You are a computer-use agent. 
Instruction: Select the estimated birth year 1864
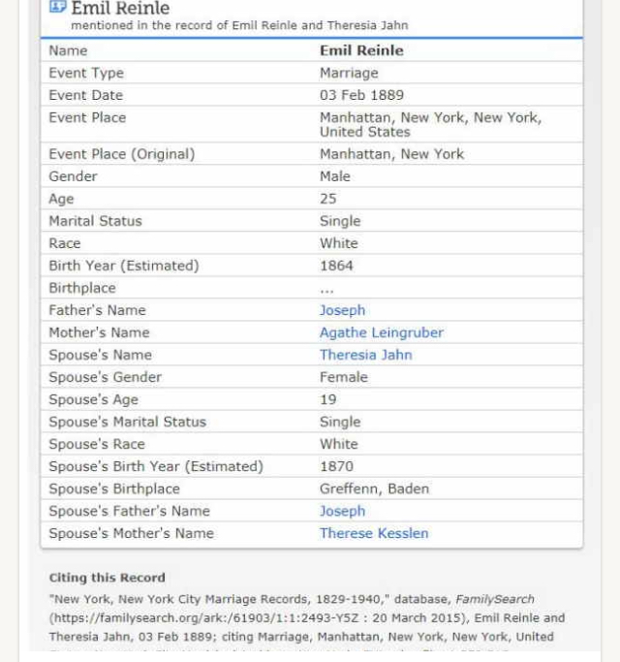(x=336, y=266)
